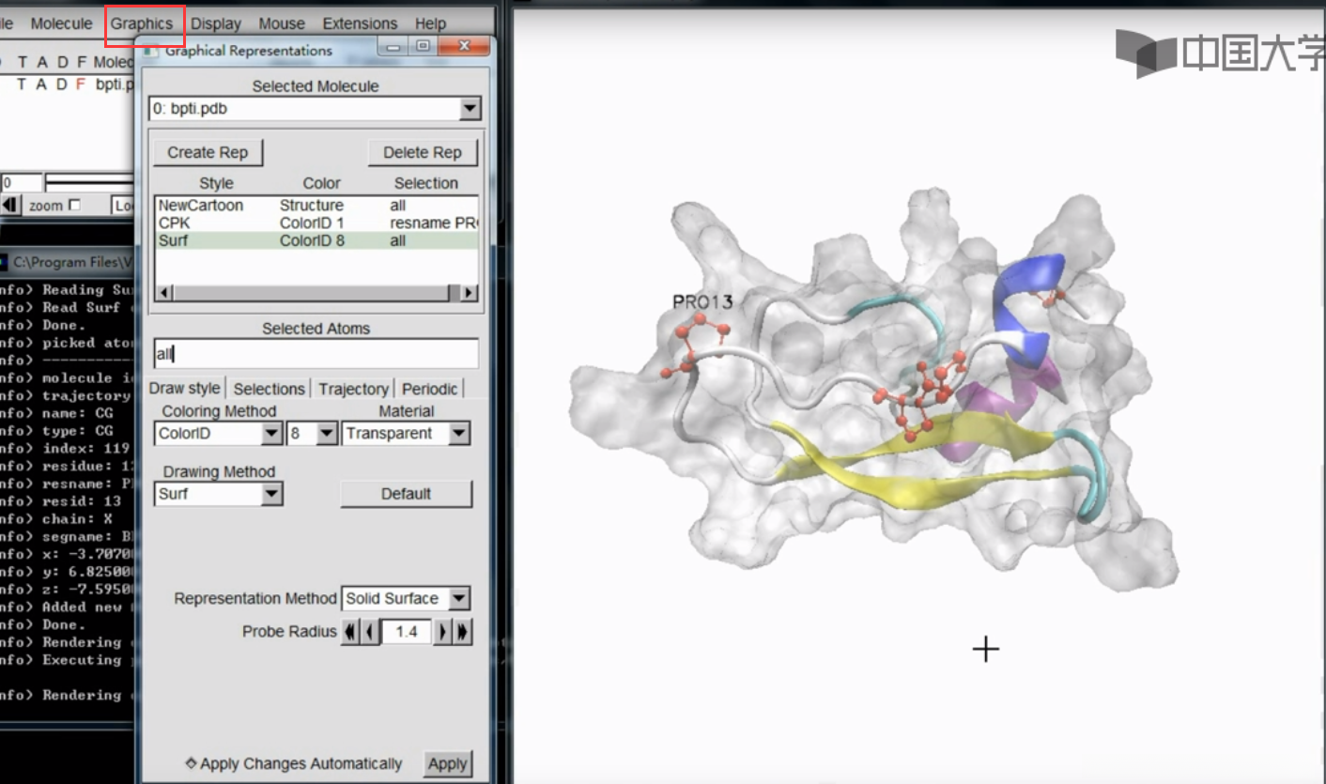The height and width of the screenshot is (784, 1326).
Task: Increase Probe Radius with the double-right arrow
Action: pyautogui.click(x=462, y=632)
